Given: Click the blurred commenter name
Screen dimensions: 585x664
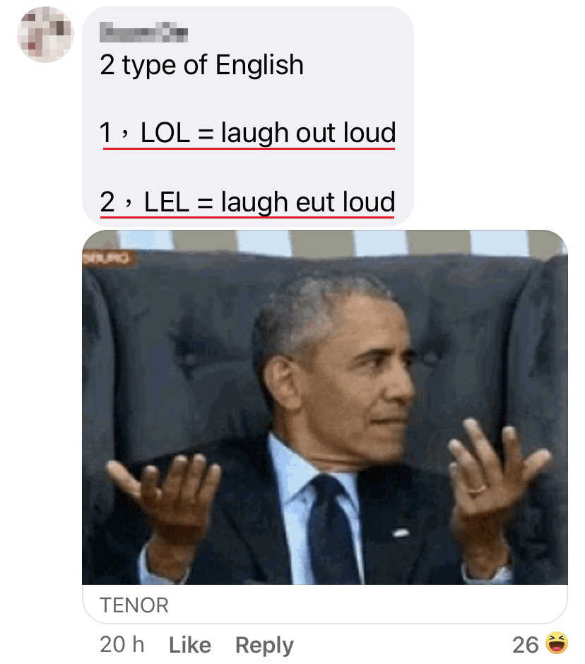Looking at the screenshot, I should (x=144, y=33).
